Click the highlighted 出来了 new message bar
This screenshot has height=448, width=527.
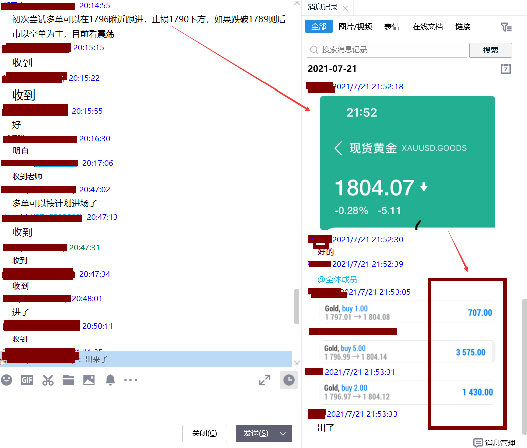click(x=146, y=359)
